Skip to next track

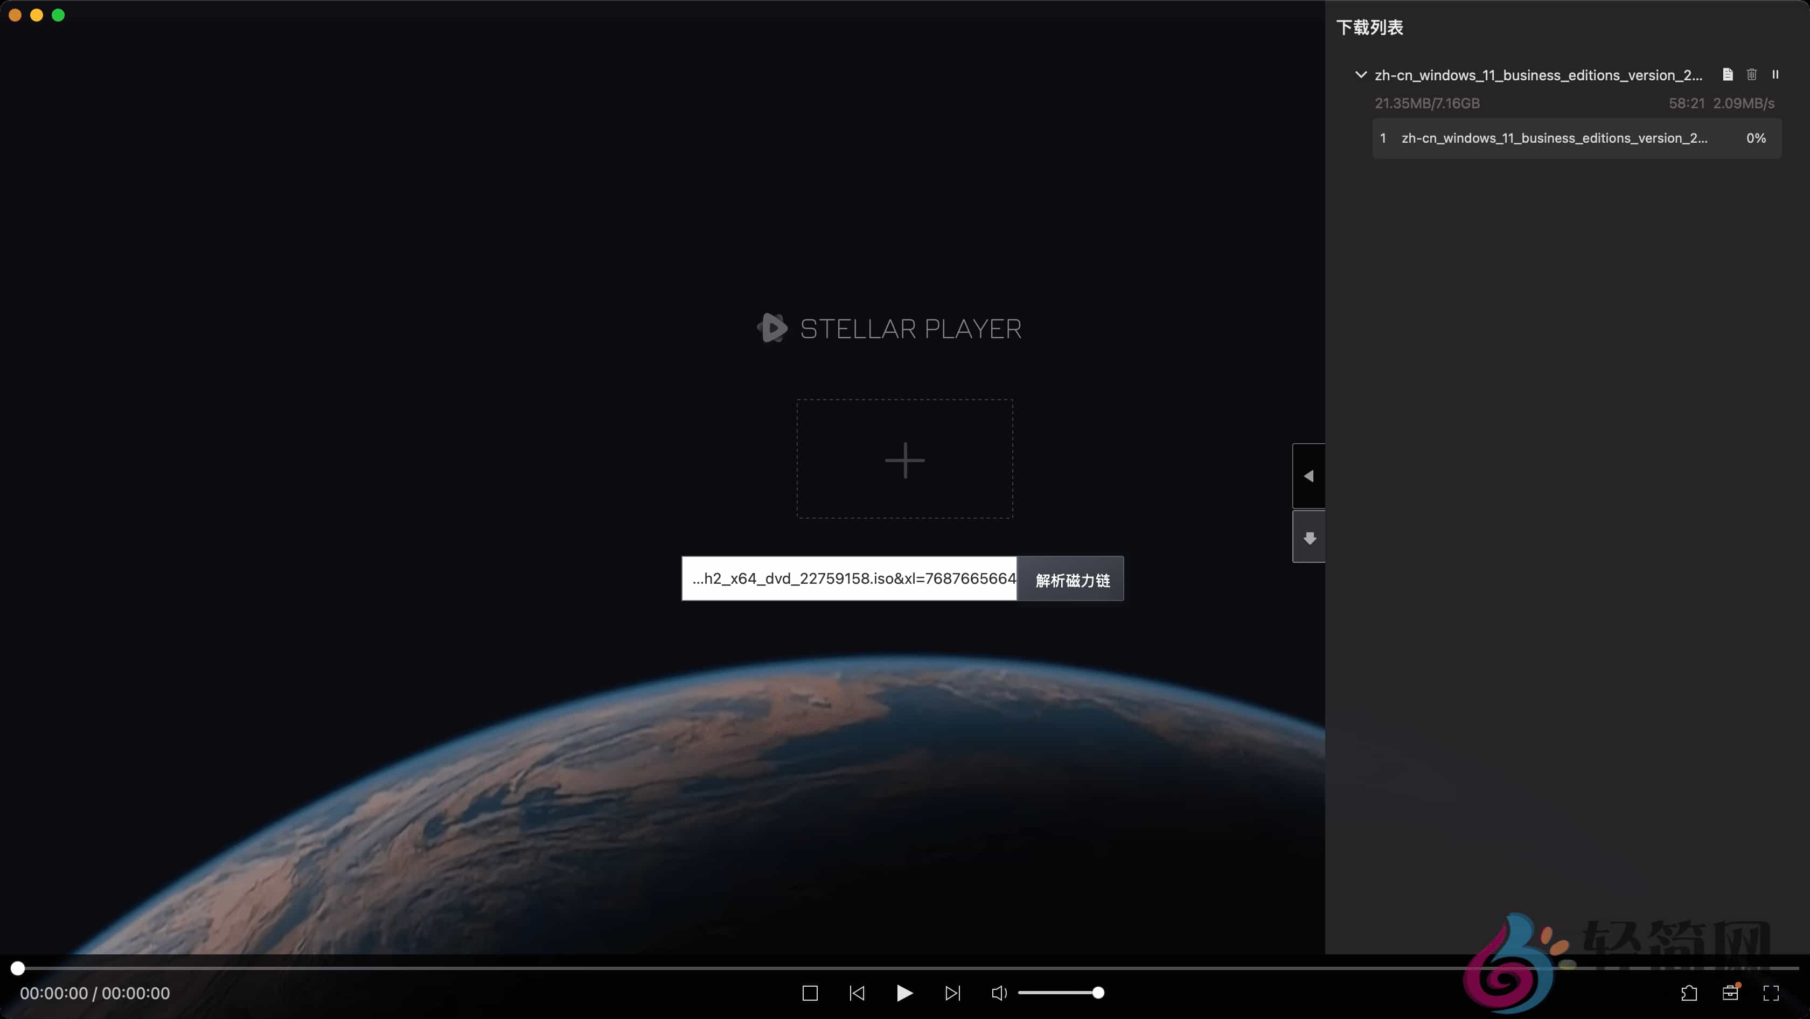coord(952,992)
